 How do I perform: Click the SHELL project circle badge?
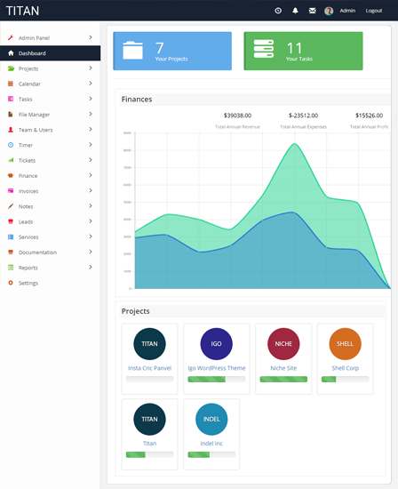tap(345, 344)
